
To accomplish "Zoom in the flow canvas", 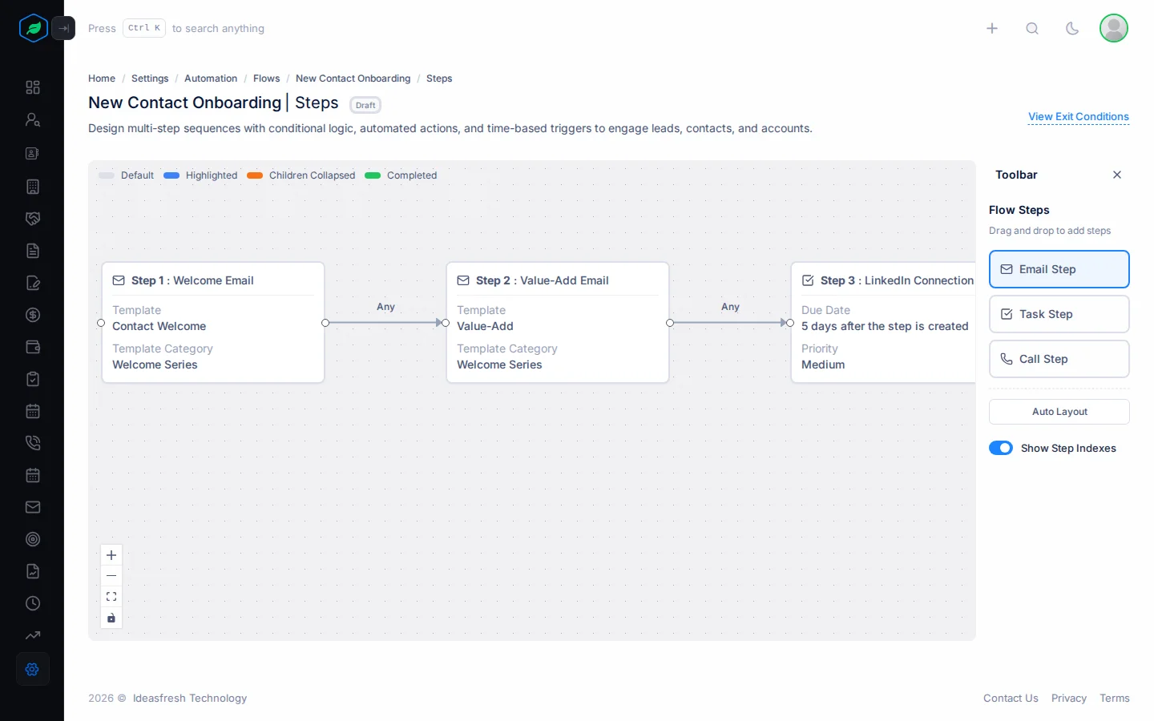I will pyautogui.click(x=111, y=555).
